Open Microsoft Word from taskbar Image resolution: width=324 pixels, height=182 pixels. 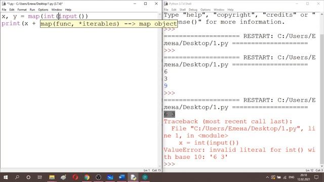pyautogui.click(x=121, y=177)
